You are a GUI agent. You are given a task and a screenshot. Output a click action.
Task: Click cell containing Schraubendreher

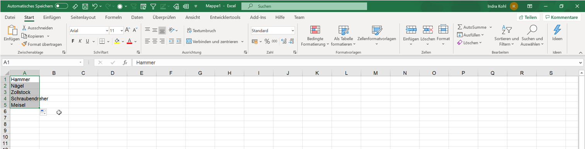click(24, 98)
